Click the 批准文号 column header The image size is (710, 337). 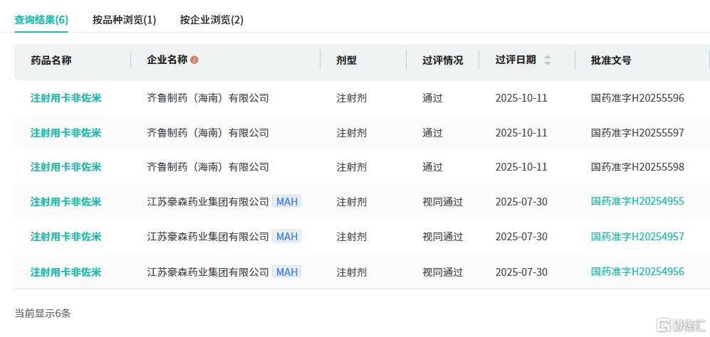pos(611,60)
